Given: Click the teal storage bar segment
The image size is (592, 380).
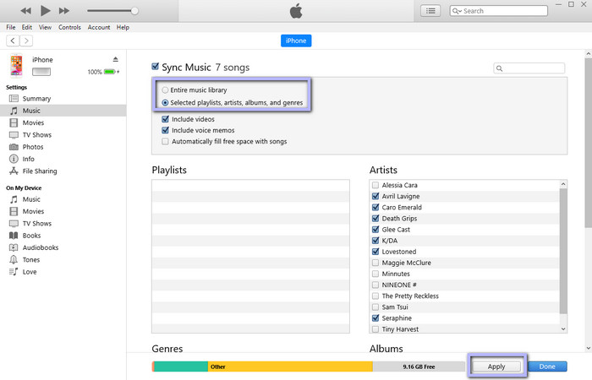Looking at the screenshot, I should click(181, 366).
